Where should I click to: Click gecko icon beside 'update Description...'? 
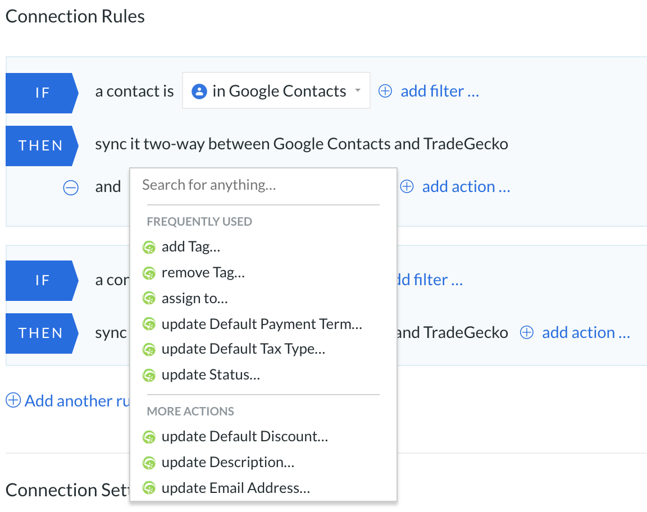149,463
